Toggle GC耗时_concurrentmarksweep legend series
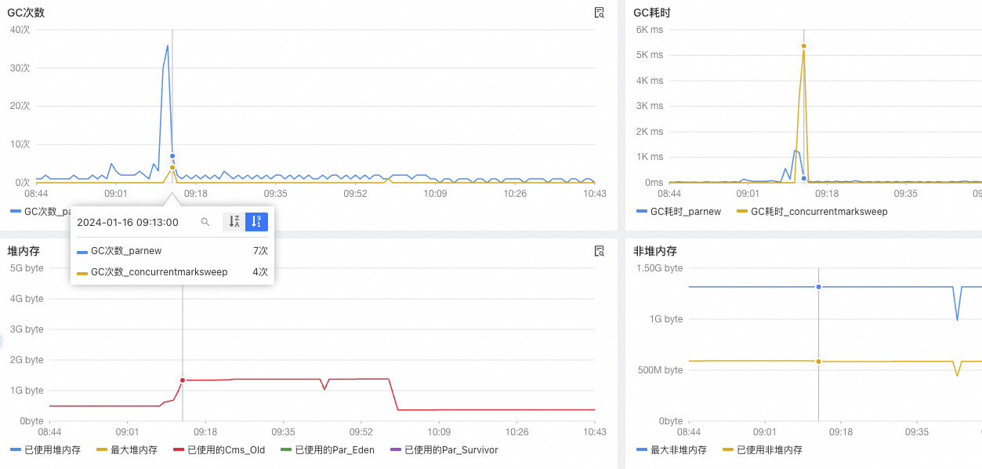The width and height of the screenshot is (982, 469). tap(812, 212)
